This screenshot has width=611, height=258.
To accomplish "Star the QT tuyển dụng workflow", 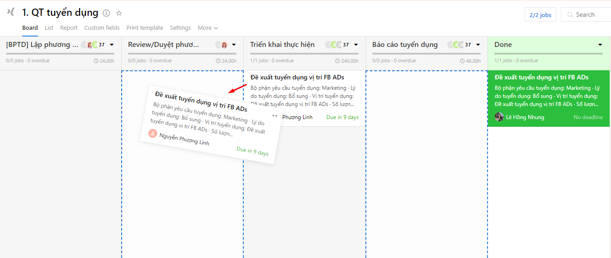I will (x=119, y=13).
